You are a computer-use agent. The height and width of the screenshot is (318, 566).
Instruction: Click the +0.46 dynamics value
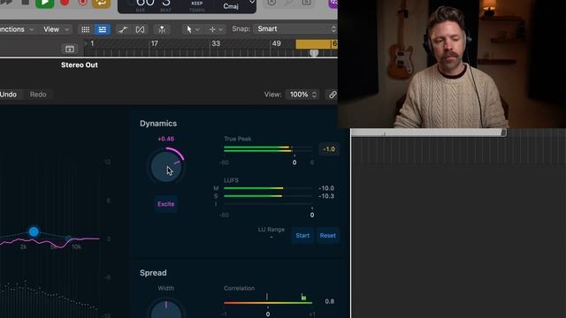(166, 139)
